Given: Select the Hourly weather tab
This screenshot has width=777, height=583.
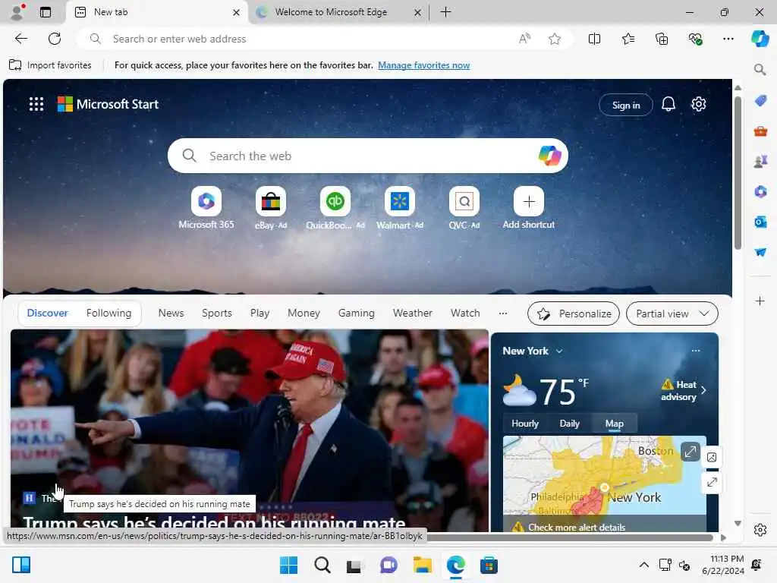Looking at the screenshot, I should click(x=525, y=424).
